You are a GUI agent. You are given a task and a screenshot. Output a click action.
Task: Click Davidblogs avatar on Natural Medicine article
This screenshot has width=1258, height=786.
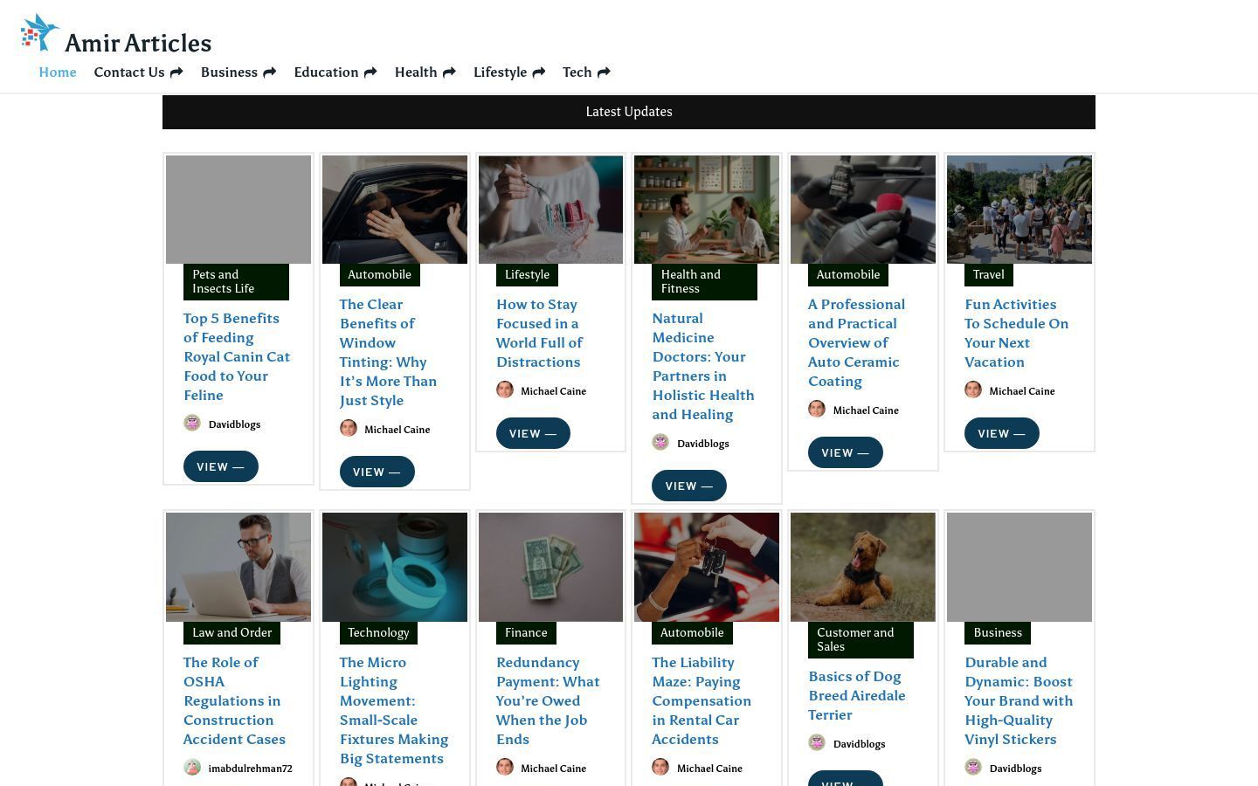pos(661,443)
